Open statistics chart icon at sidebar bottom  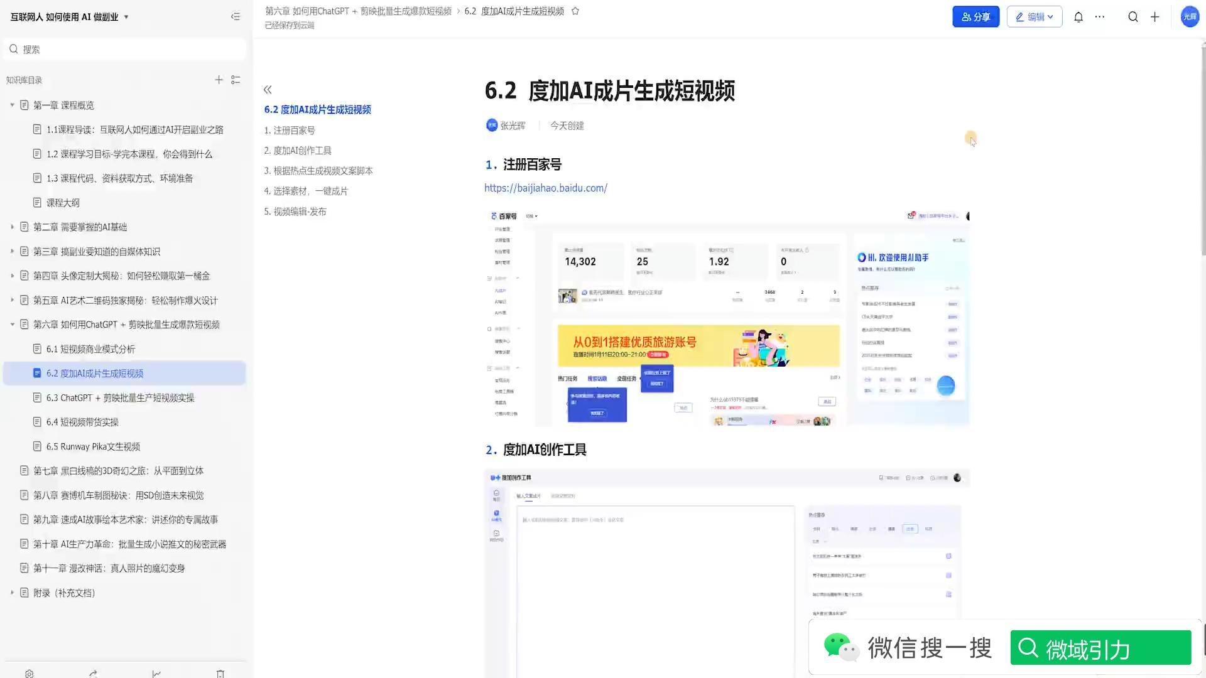click(156, 674)
